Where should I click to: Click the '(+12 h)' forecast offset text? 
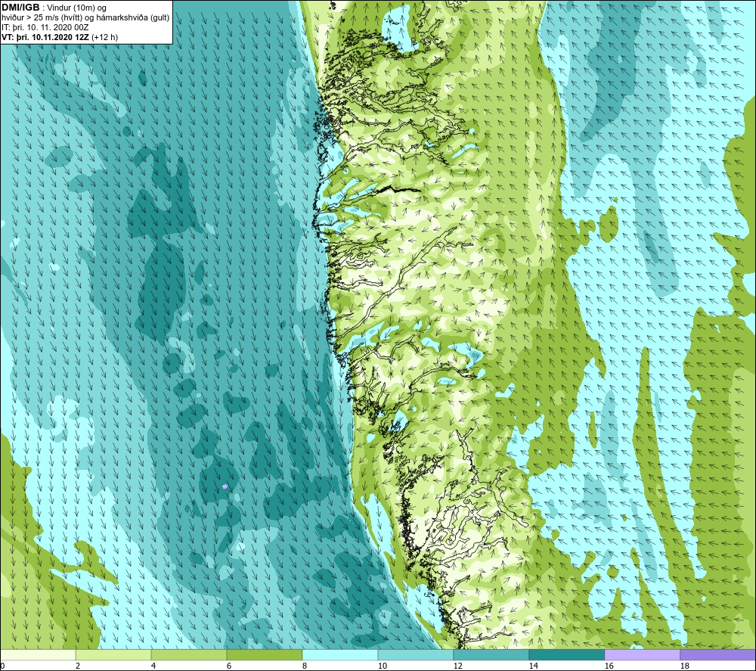coord(104,37)
